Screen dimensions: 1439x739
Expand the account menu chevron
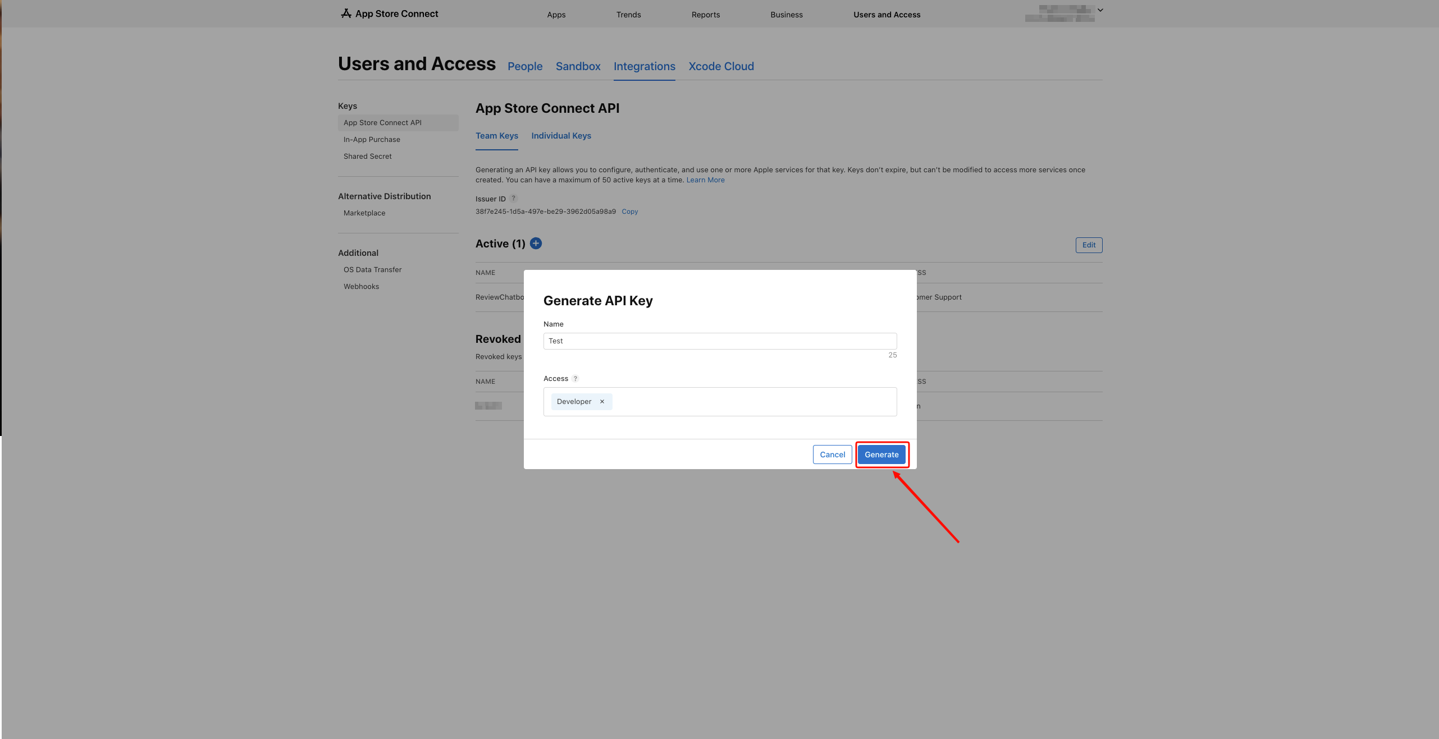pos(1100,10)
